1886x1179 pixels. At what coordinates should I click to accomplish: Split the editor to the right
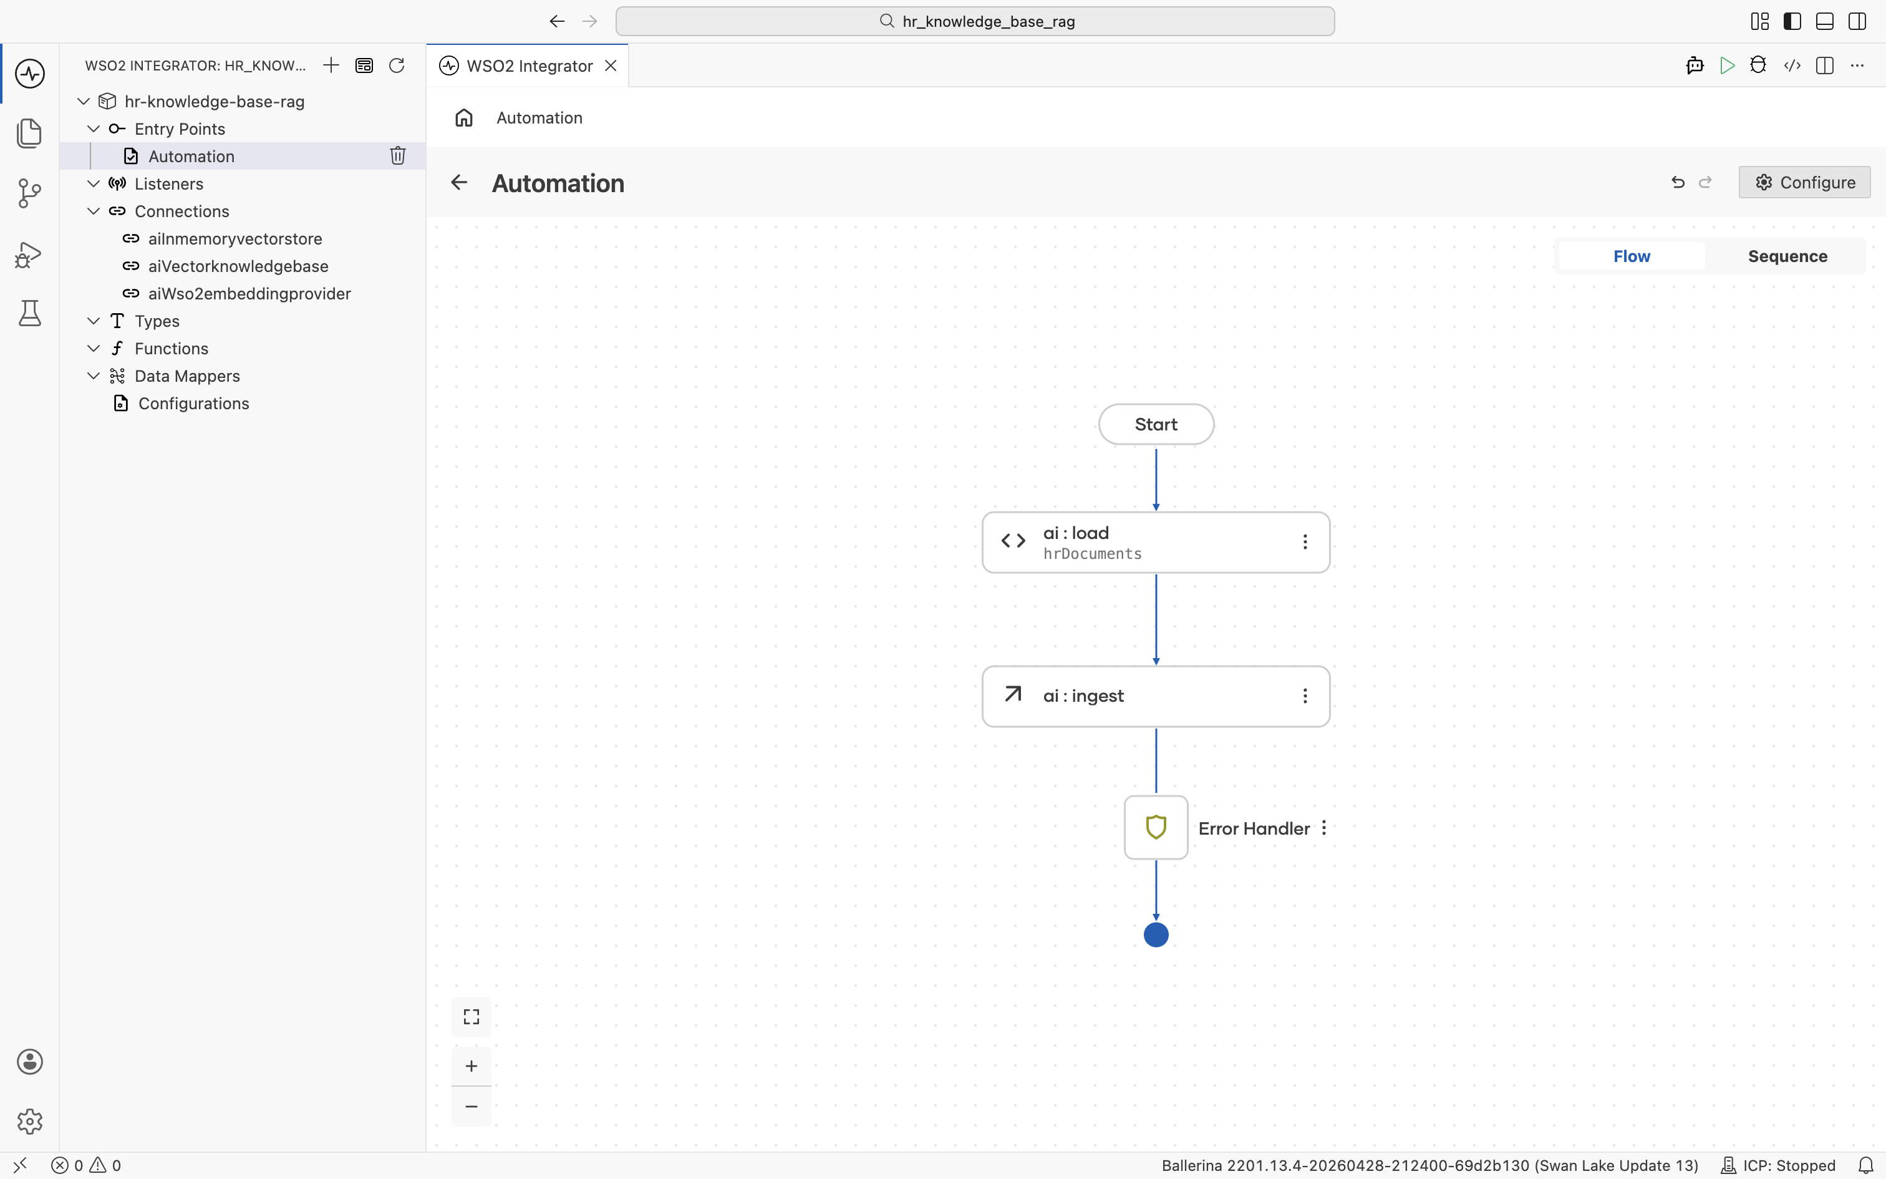(1824, 65)
